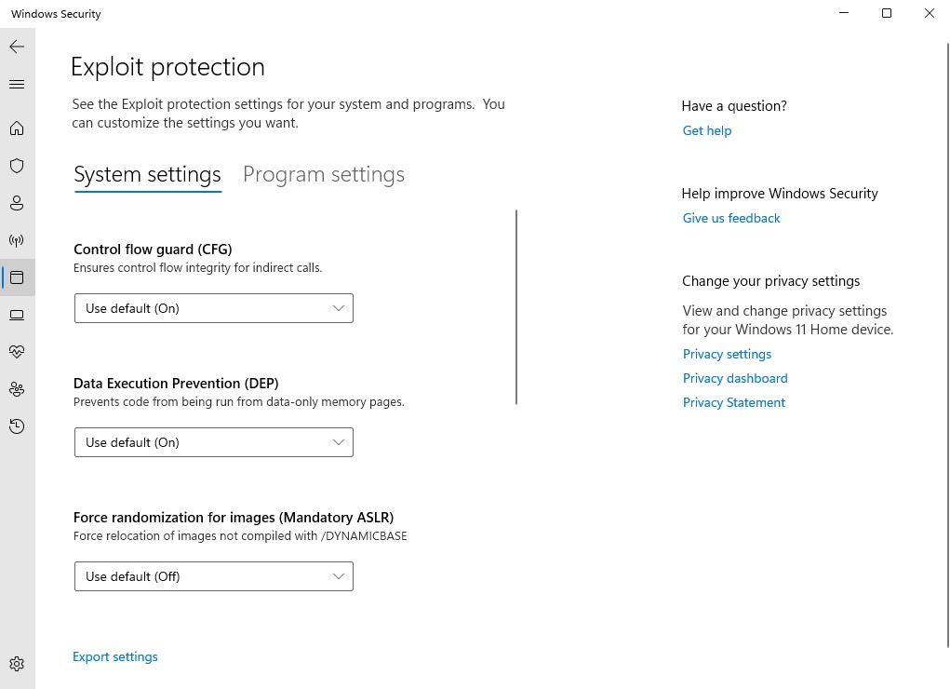950x689 pixels.
Task: Click the back arrow icon
Action: pyautogui.click(x=17, y=47)
